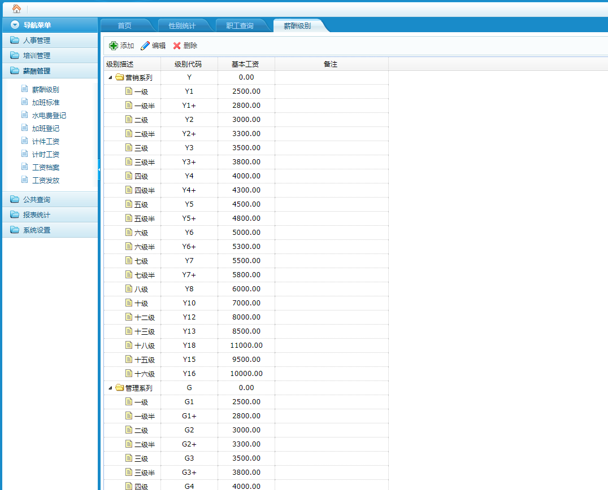
Task: Click the red X 删除 icon
Action: click(177, 46)
